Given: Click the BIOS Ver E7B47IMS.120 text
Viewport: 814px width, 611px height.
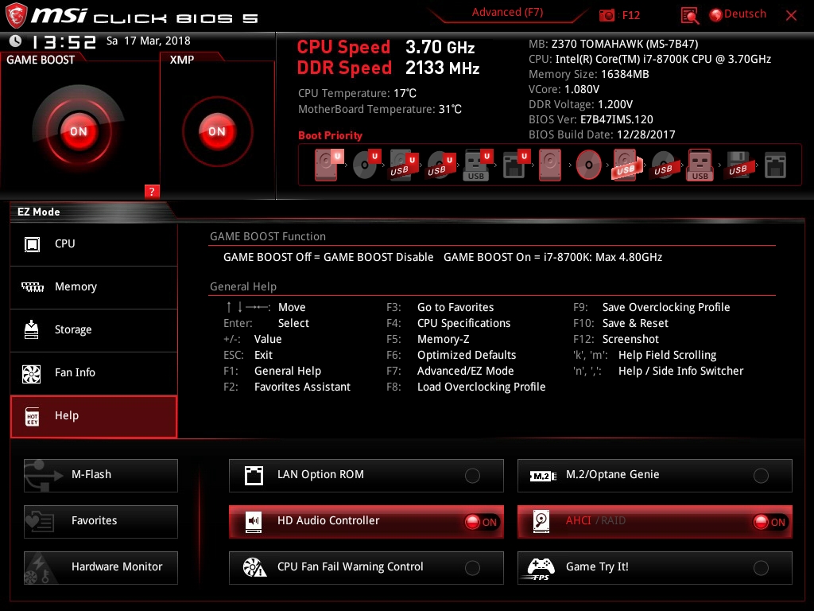Looking at the screenshot, I should coord(591,119).
